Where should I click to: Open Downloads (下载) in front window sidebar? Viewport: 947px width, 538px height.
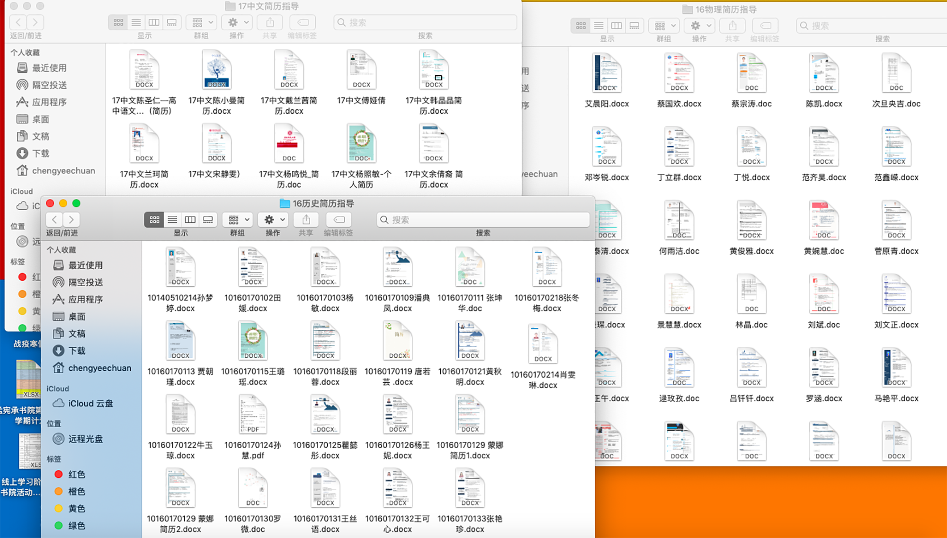point(77,351)
